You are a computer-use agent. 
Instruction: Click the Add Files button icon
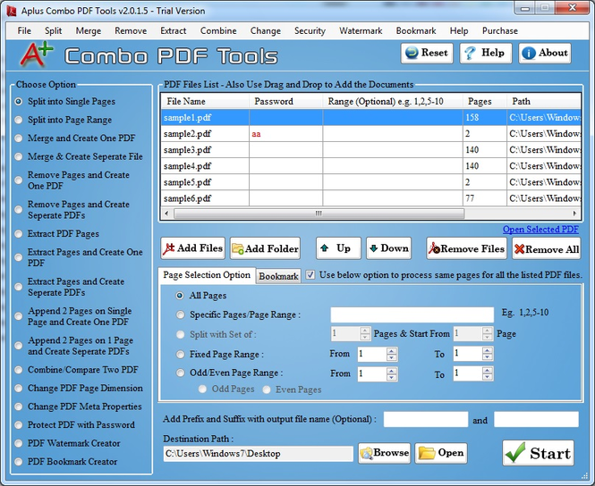[x=169, y=248]
